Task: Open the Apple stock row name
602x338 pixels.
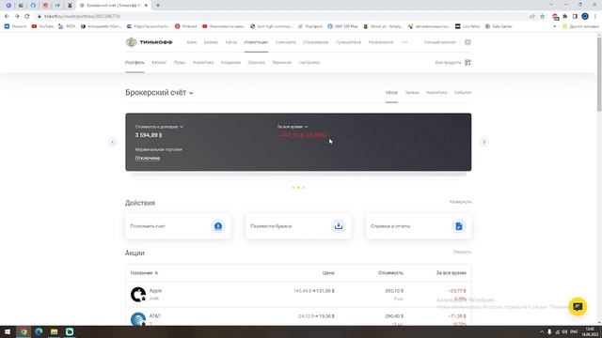Action: coord(155,291)
